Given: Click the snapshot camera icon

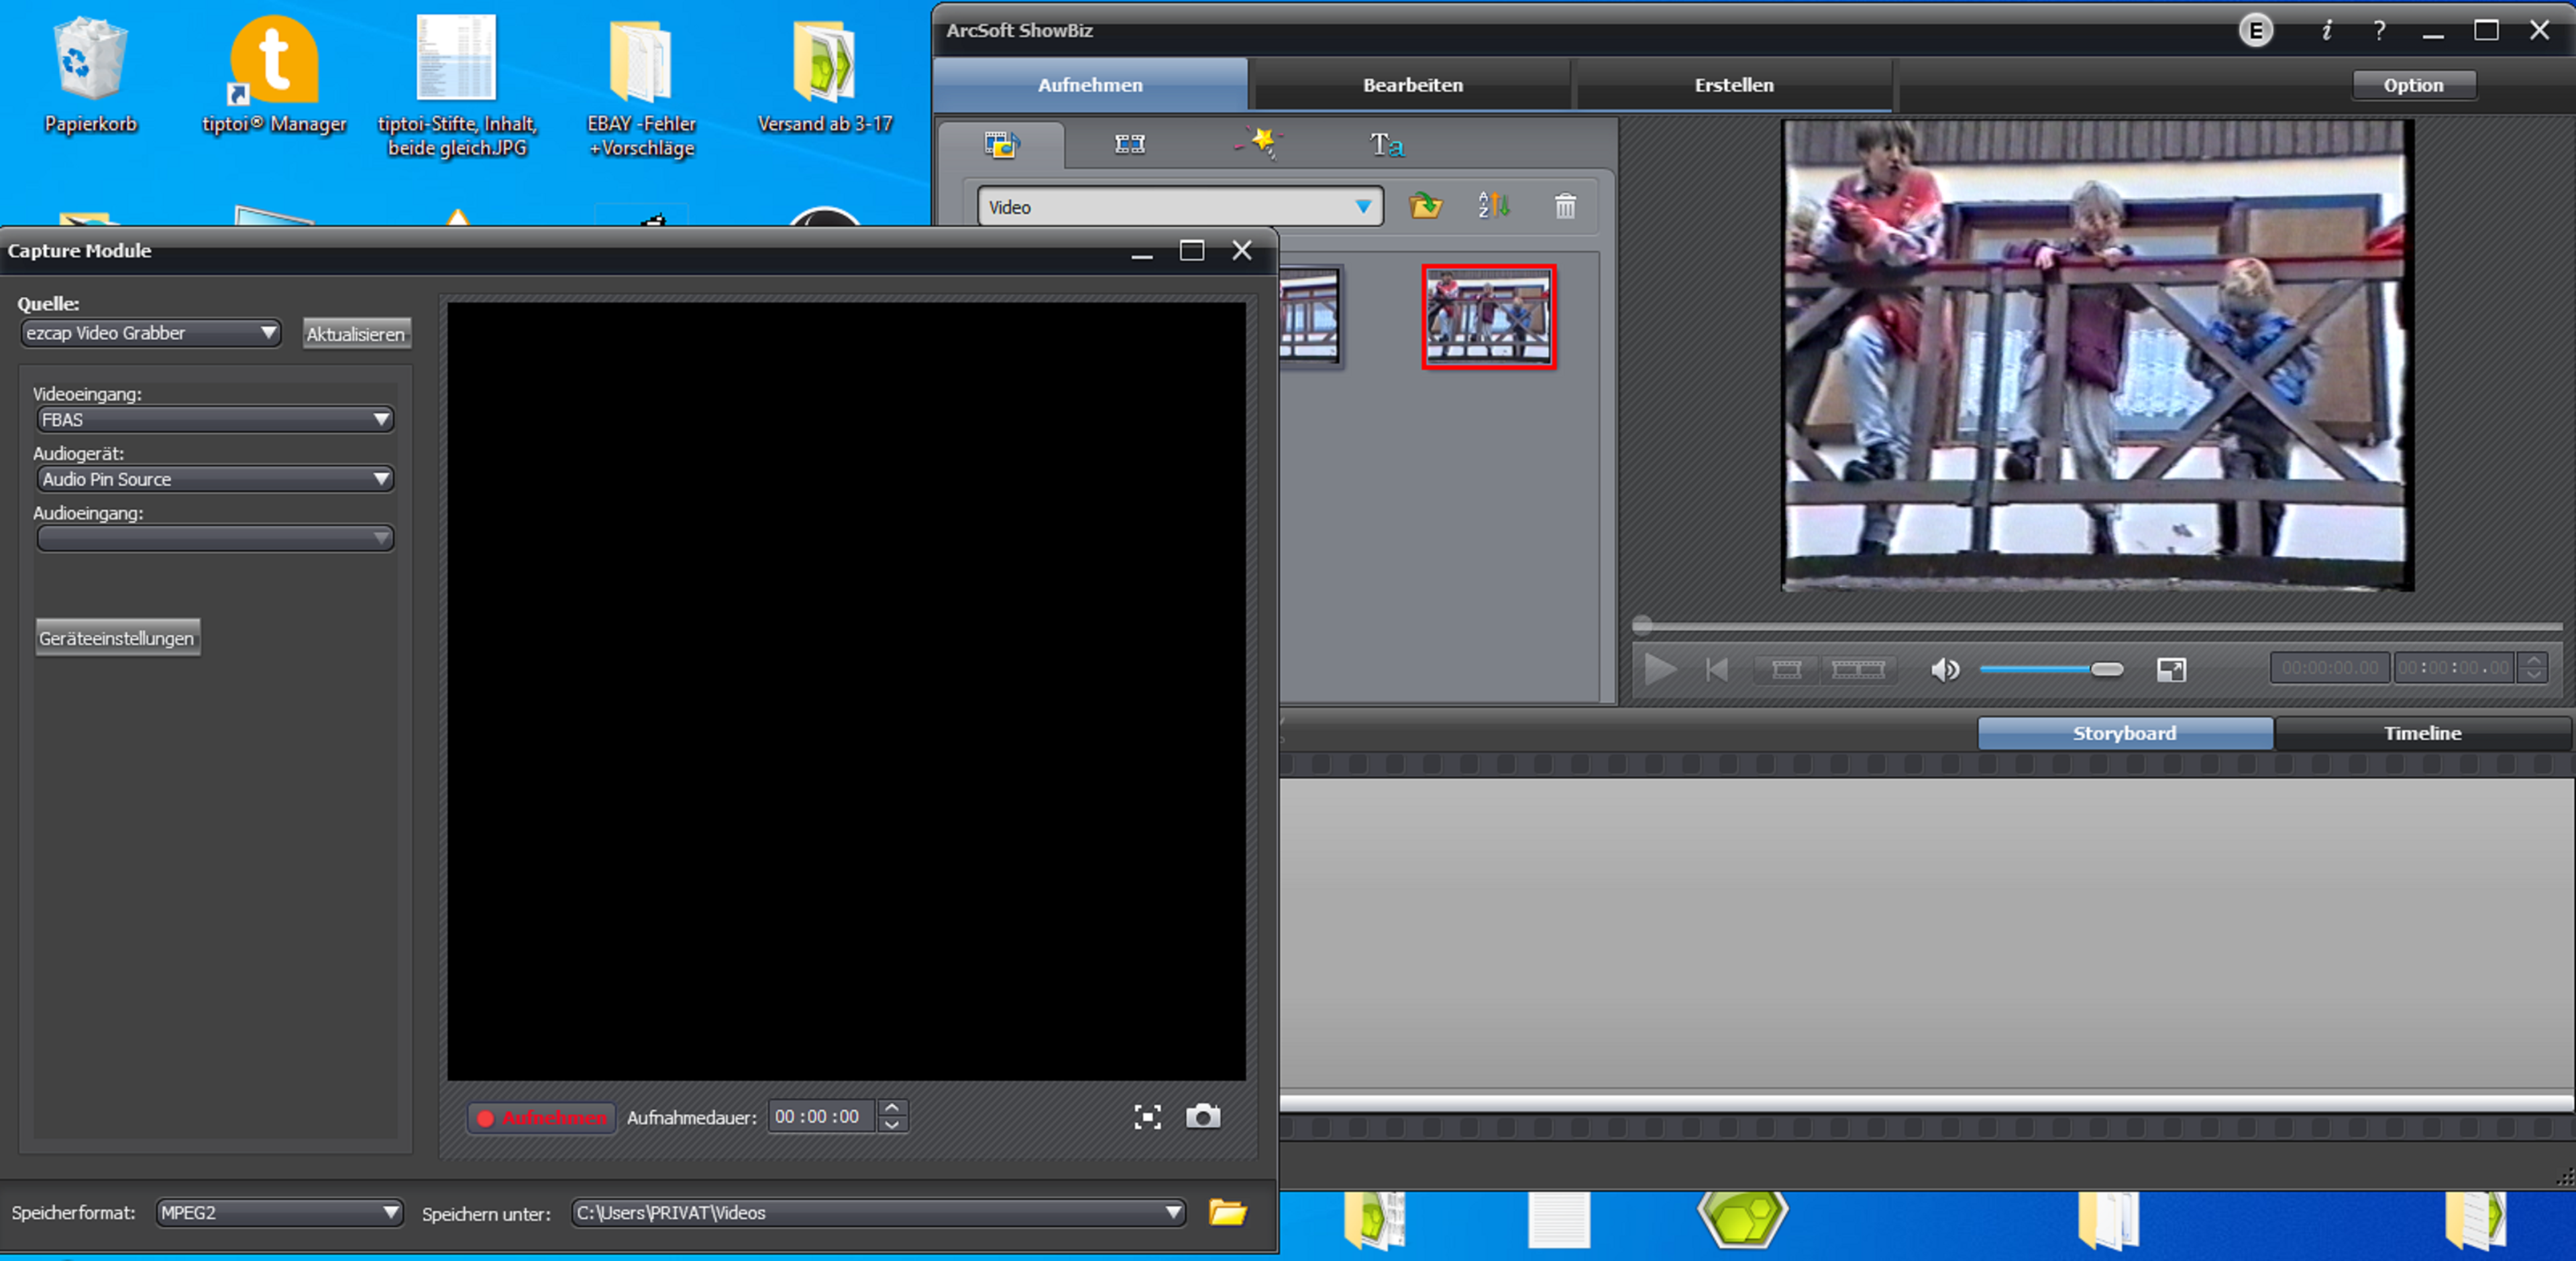Looking at the screenshot, I should coord(1202,1116).
